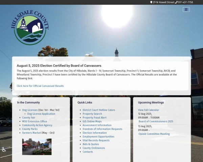Open GIS Online Maps
This screenshot has height=162, width=203.
pyautogui.click(x=92, y=121)
